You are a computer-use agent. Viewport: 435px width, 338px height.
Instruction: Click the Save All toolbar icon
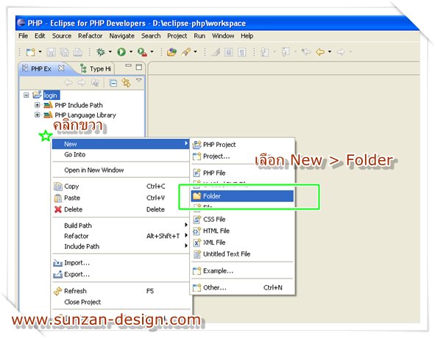pos(64,52)
